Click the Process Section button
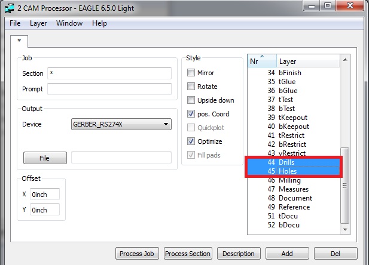Screen dimensions: 369x265 tap(188, 254)
